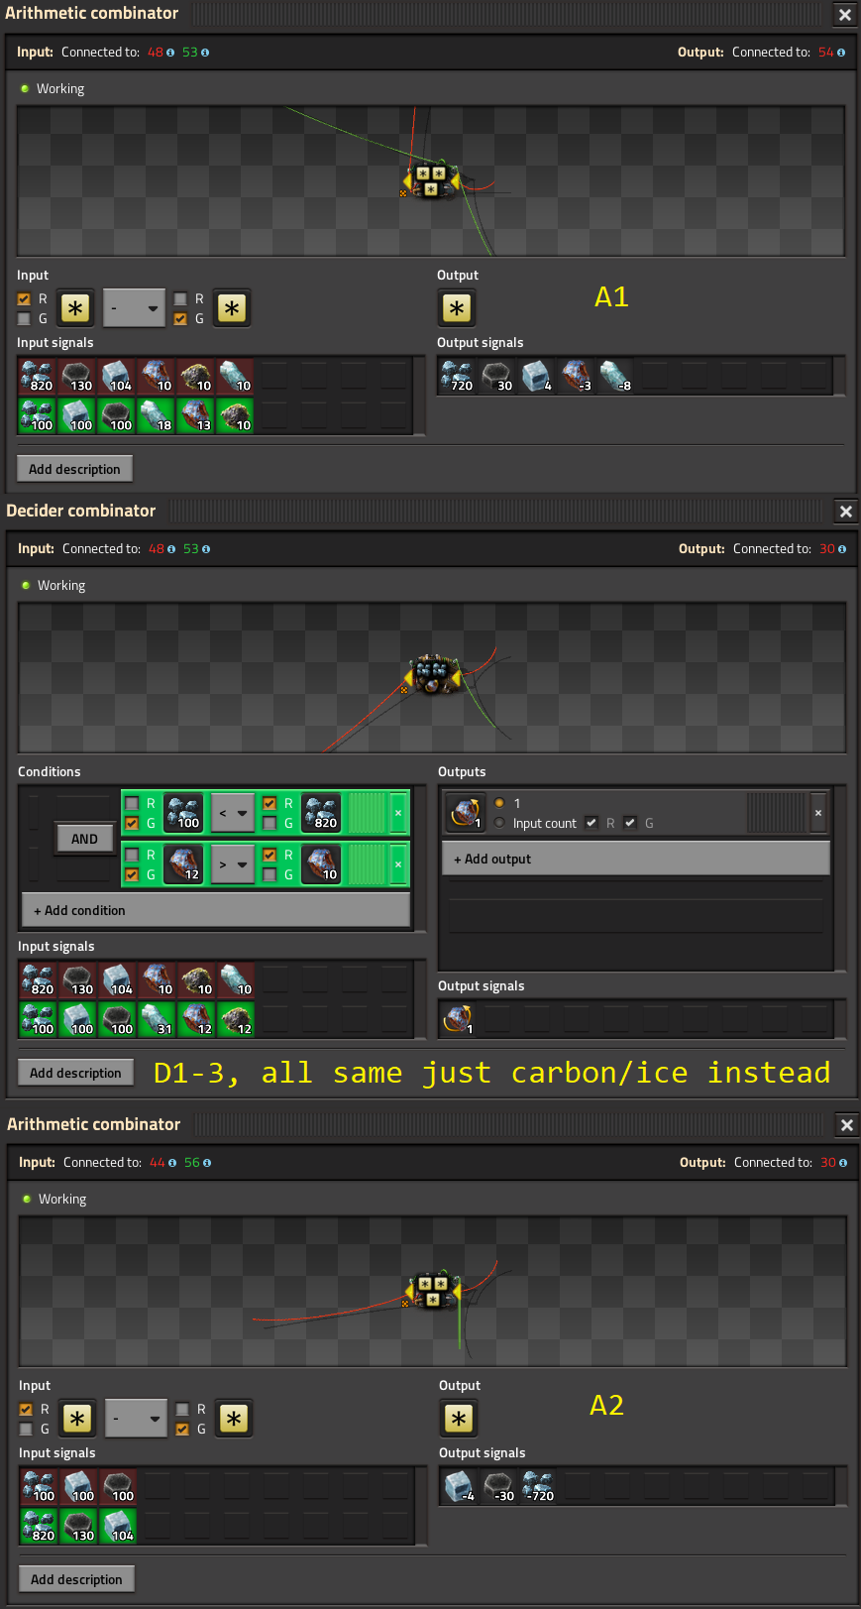Image resolution: width=861 pixels, height=1609 pixels.
Task: Click the metallic chunk -3 output signal in A1
Action: (577, 377)
